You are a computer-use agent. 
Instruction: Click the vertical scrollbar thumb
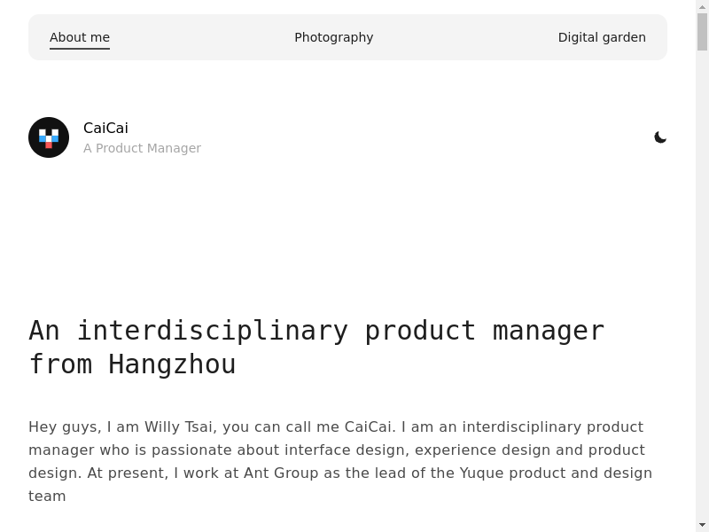click(702, 31)
